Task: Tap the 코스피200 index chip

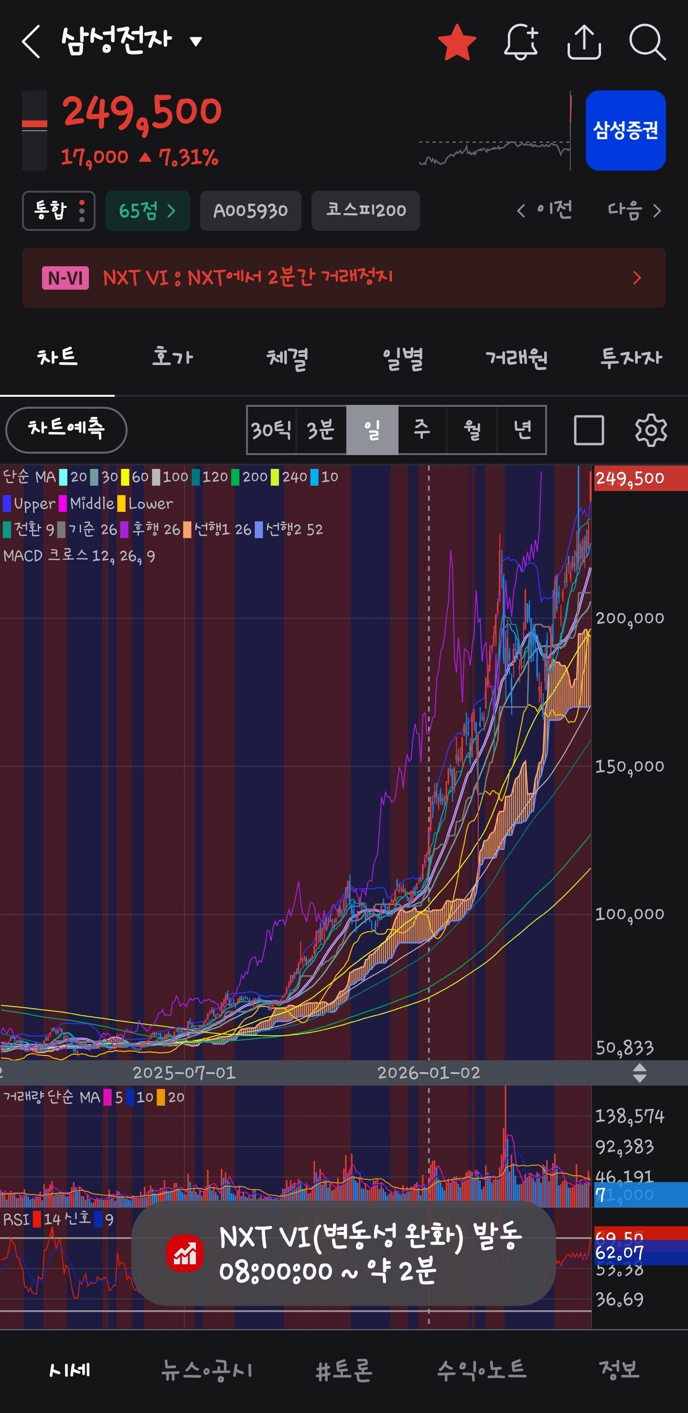Action: coord(365,211)
